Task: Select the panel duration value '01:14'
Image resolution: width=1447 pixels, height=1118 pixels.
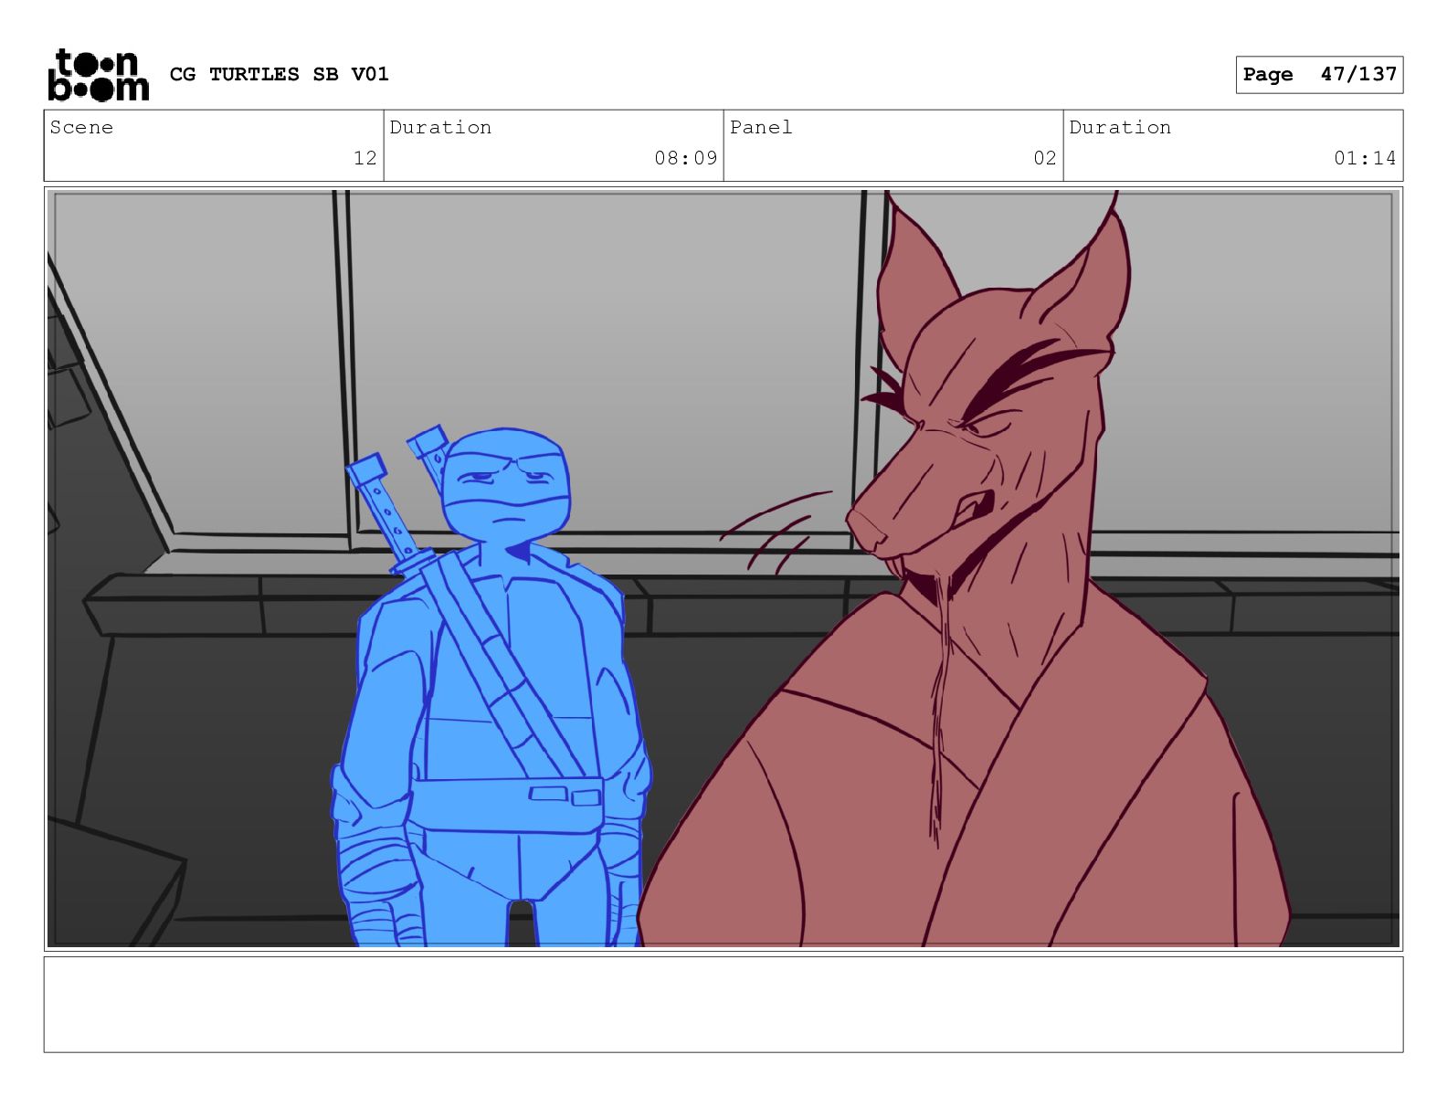Action: pyautogui.click(x=1365, y=158)
